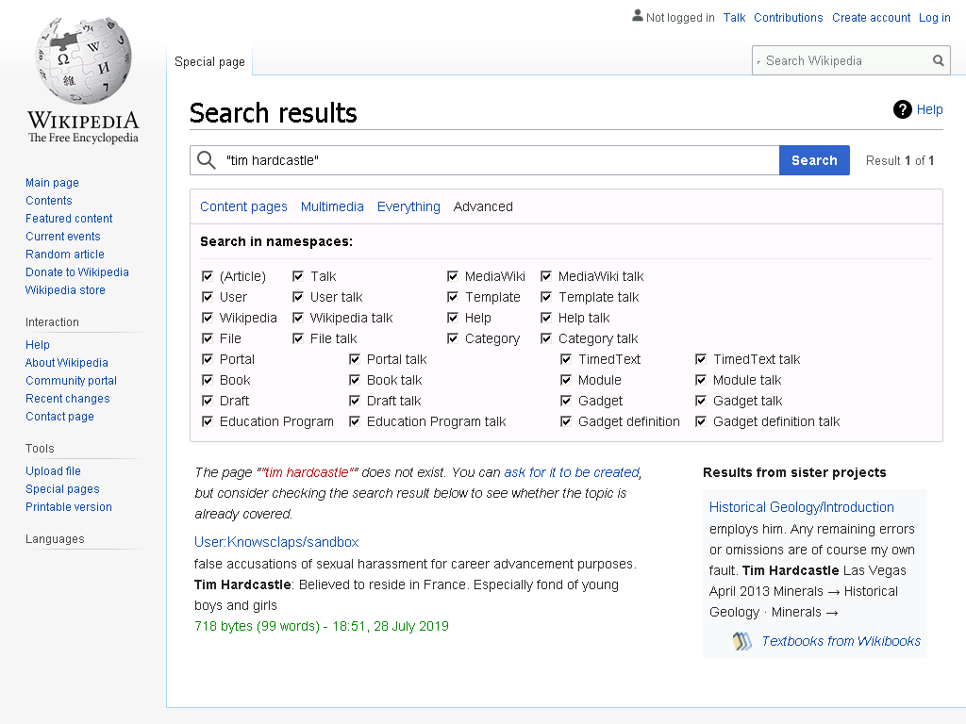
Task: Open Recent changes link
Action: tap(68, 399)
